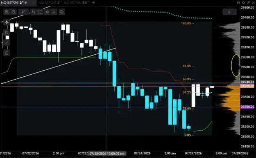Click the 07/29/2026 date on time axis
Image resolution: width=256 pixels, height=158 pixels.
pyautogui.click(x=240, y=153)
